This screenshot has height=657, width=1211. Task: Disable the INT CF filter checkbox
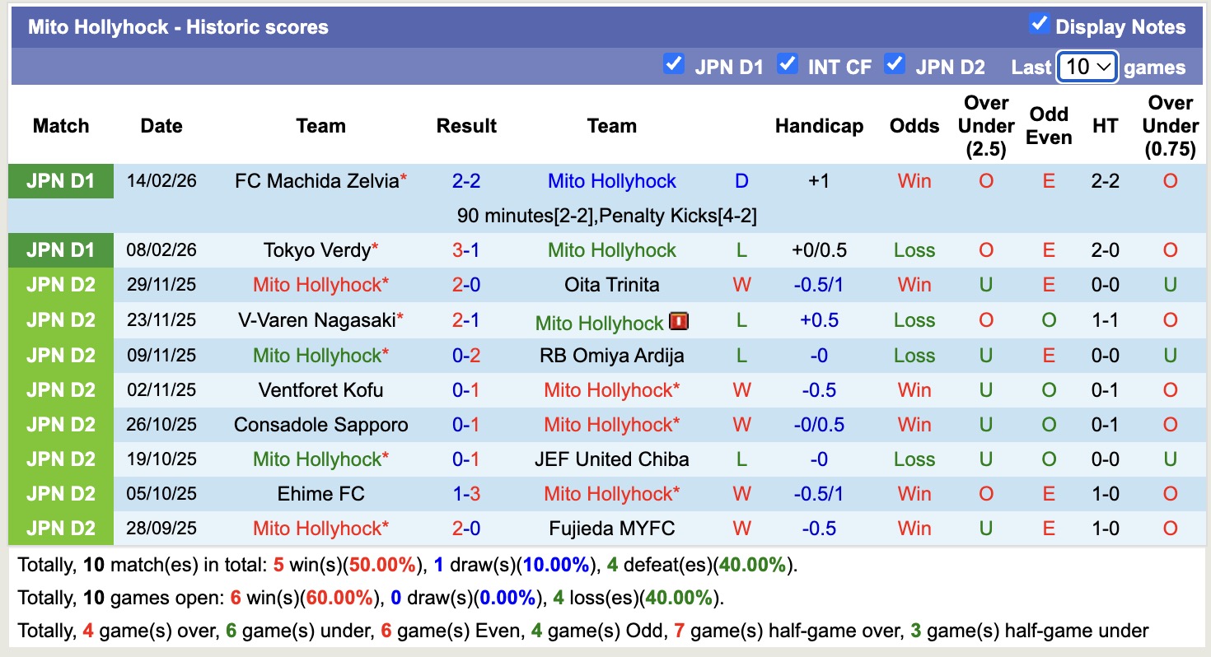[787, 63]
